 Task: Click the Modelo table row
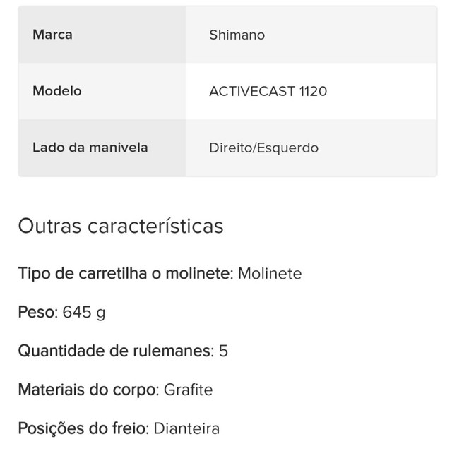click(x=227, y=91)
